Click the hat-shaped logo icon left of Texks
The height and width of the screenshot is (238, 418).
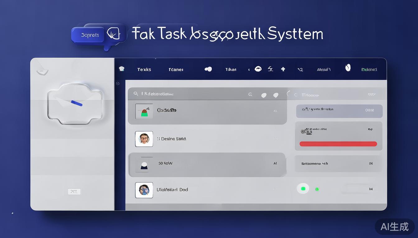[x=122, y=69]
